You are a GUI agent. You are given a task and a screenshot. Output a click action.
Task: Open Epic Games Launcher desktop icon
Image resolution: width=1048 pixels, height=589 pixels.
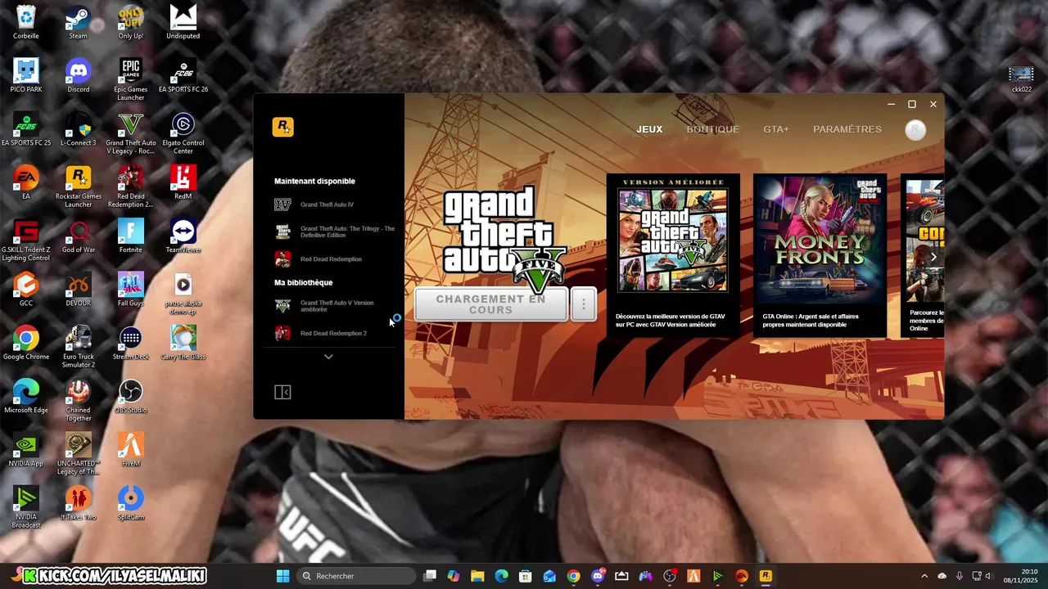(131, 79)
